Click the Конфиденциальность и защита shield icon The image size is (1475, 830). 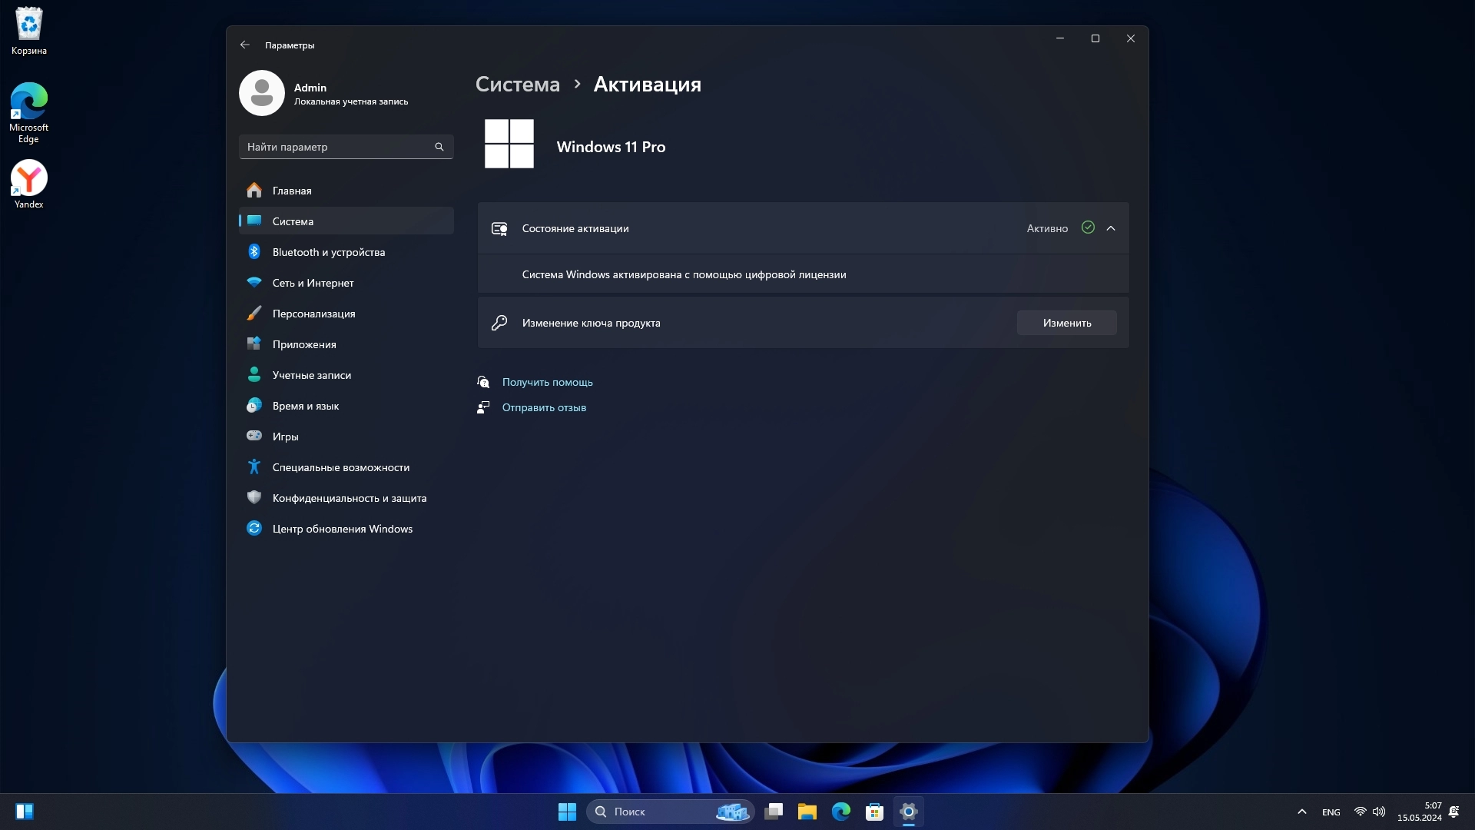(x=254, y=498)
